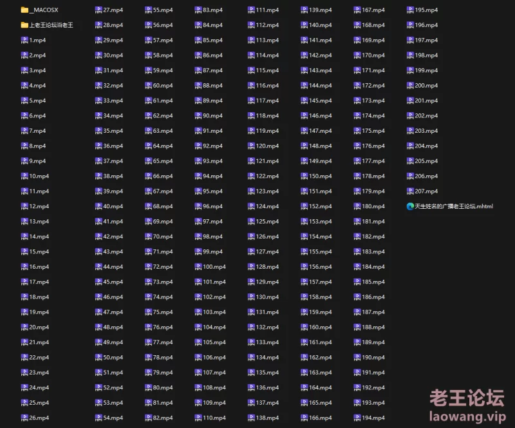The height and width of the screenshot is (428, 515).
Task: Click the "163.mp4" file name
Action: [x=320, y=373]
